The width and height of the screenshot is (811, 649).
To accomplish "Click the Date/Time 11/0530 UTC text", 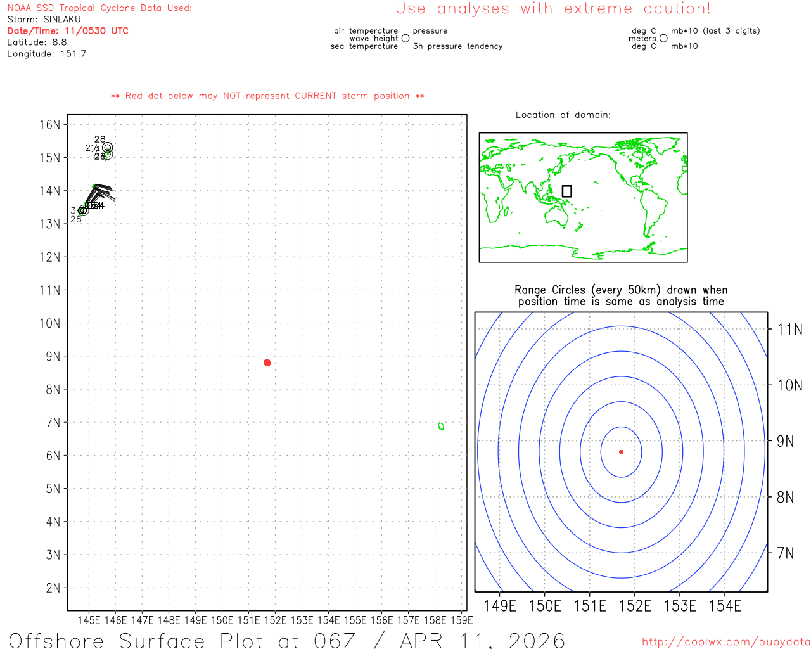I will click(x=68, y=31).
